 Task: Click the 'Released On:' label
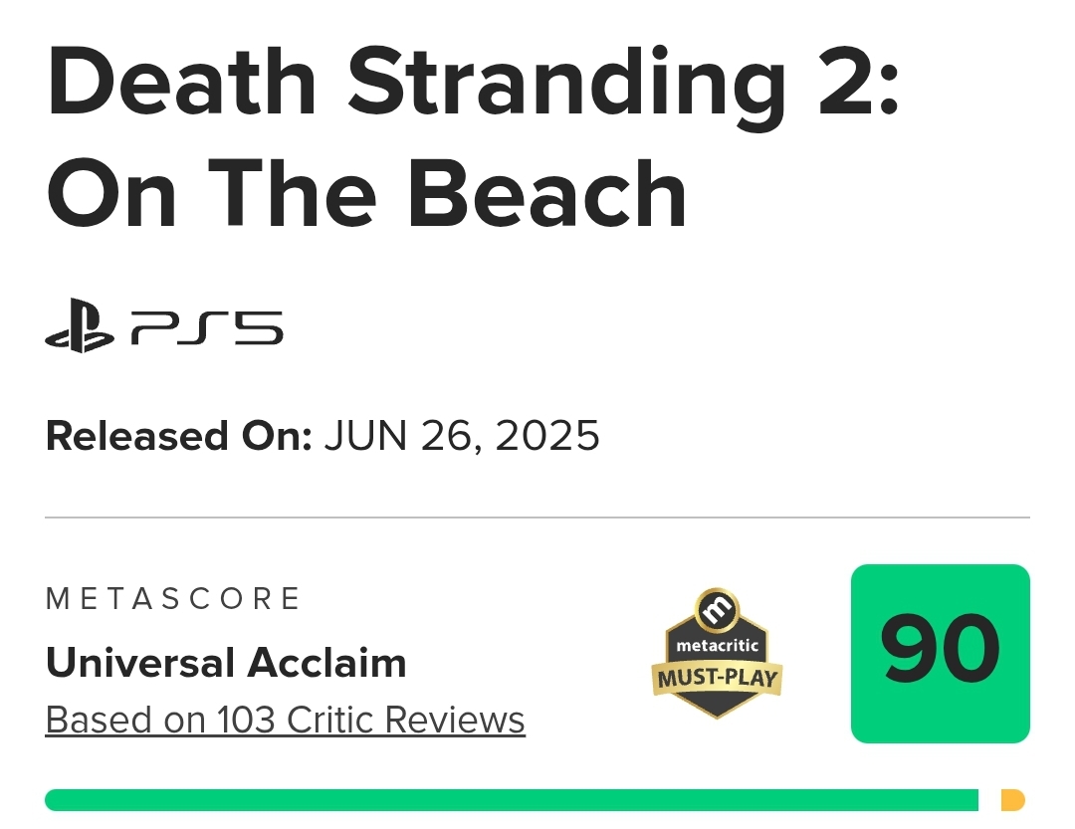click(x=179, y=436)
